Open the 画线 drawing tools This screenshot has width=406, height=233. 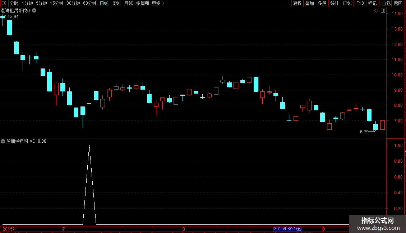(347, 3)
